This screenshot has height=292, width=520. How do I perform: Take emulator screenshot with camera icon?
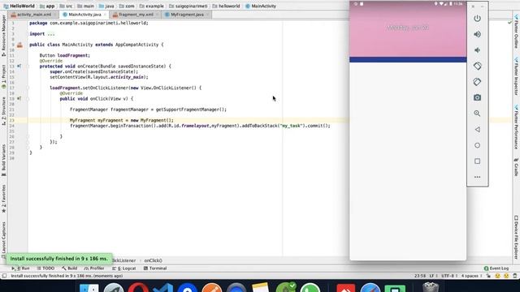pos(477,97)
